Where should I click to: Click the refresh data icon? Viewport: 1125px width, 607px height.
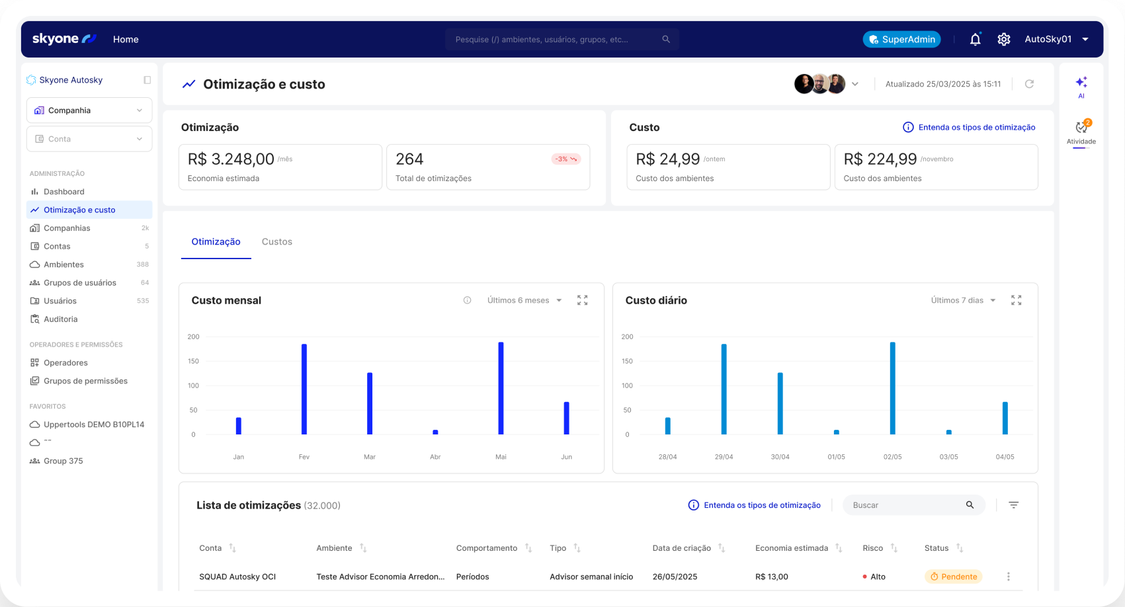tap(1029, 84)
